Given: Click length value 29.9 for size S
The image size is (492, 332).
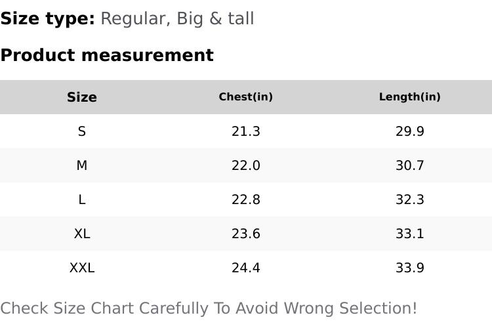Looking at the screenshot, I should [410, 131].
